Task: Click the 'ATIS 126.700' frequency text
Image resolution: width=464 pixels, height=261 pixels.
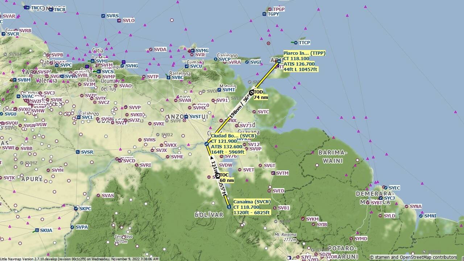Action: click(299, 64)
